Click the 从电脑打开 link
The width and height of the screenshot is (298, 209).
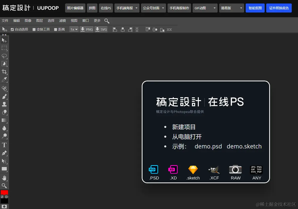pyautogui.click(x=187, y=137)
